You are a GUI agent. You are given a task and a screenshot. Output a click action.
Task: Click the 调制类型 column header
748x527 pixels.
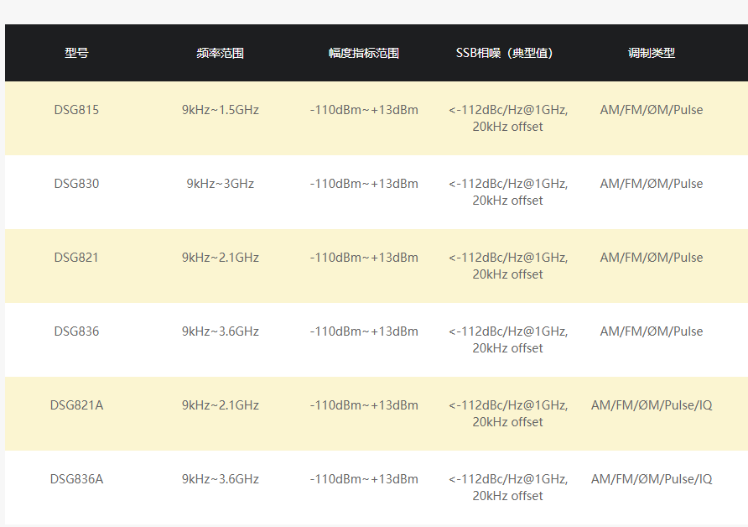pos(652,53)
